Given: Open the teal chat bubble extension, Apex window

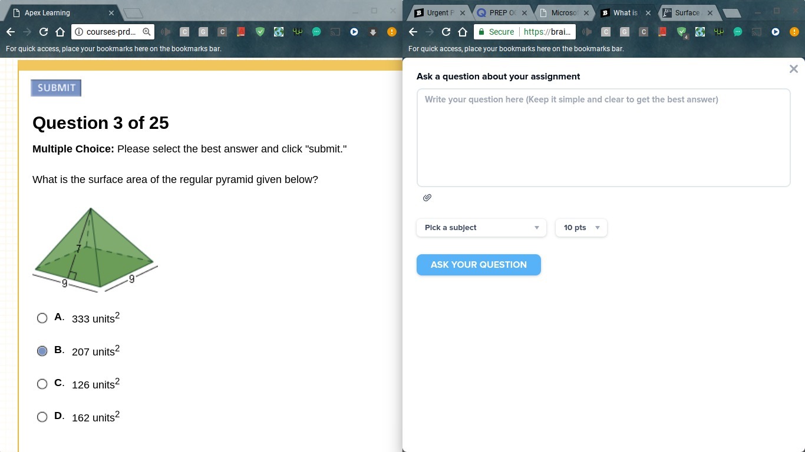Looking at the screenshot, I should pos(316,32).
